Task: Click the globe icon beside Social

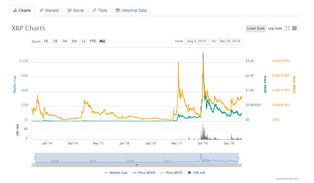Action: point(70,10)
